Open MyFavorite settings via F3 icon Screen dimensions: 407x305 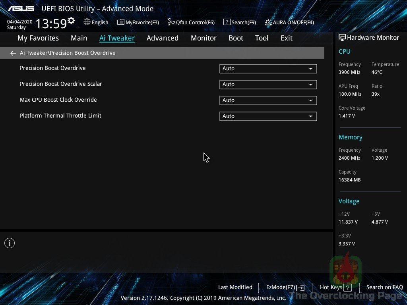[x=138, y=22]
